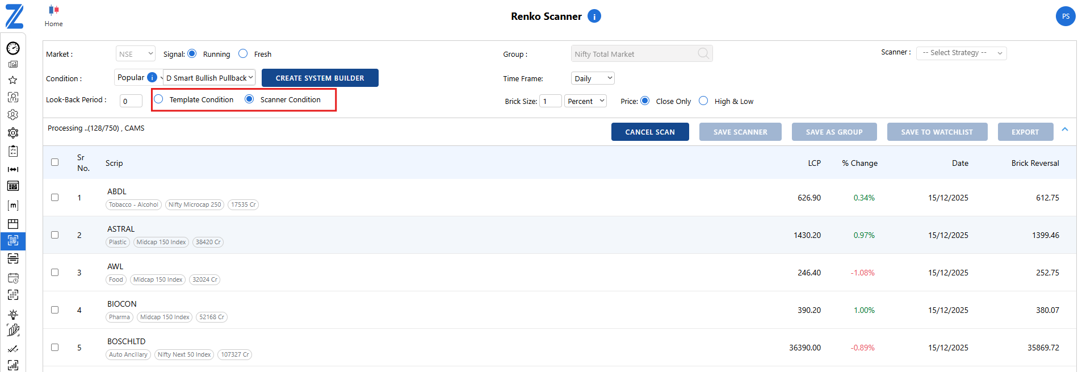Screen dimensions: 1078x372
Task: Click the Look-Back Period input field
Action: point(131,101)
